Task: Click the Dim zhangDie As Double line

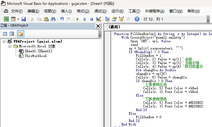Action: (x=156, y=70)
